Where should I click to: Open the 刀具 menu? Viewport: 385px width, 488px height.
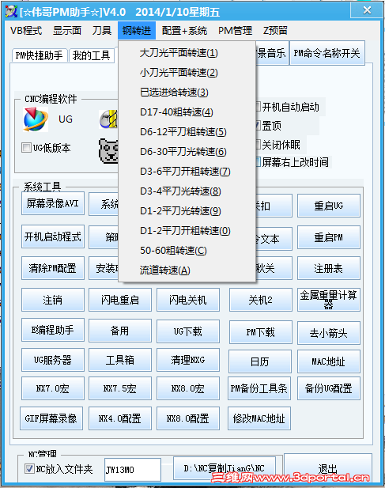[102, 31]
